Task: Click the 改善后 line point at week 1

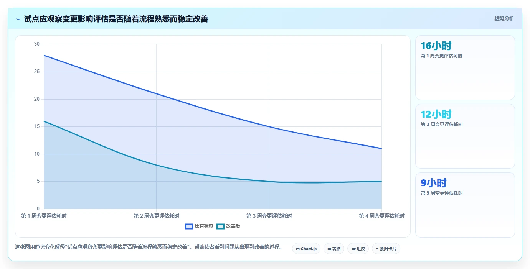Action: pos(44,121)
